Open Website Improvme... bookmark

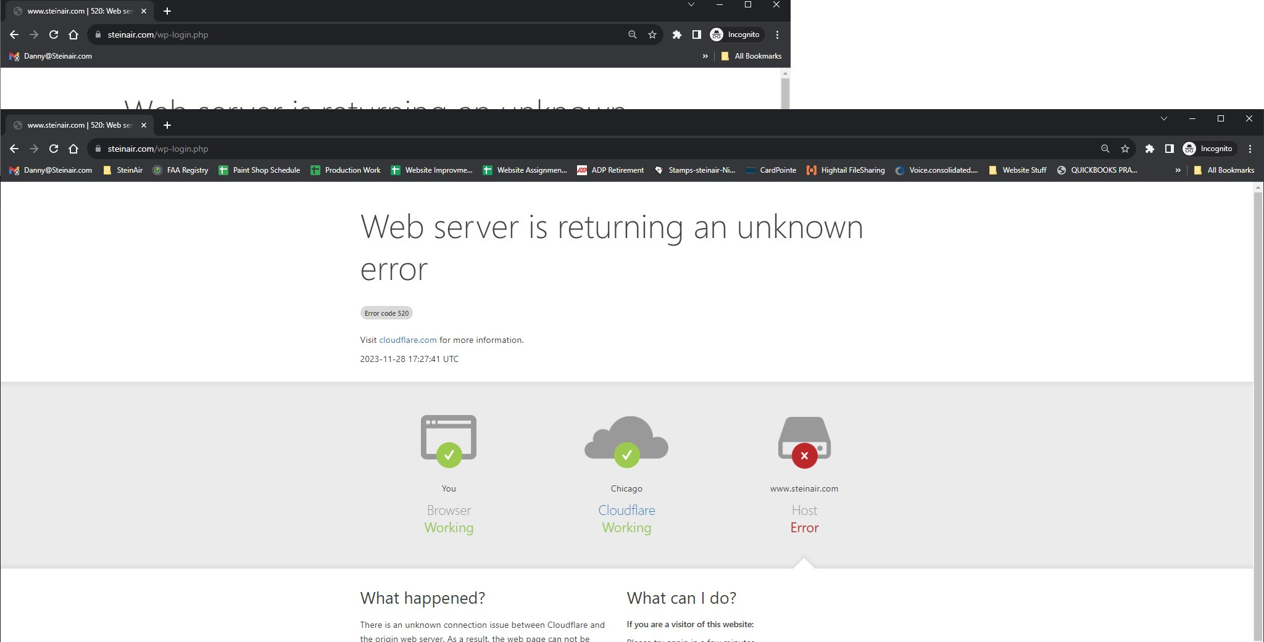[x=431, y=170]
